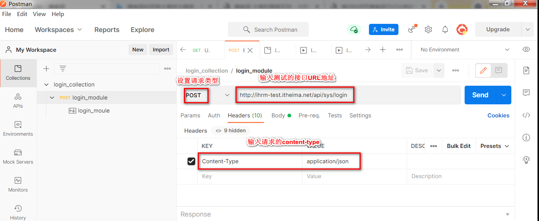
Task: Open the Cookies link
Action: click(x=498, y=116)
